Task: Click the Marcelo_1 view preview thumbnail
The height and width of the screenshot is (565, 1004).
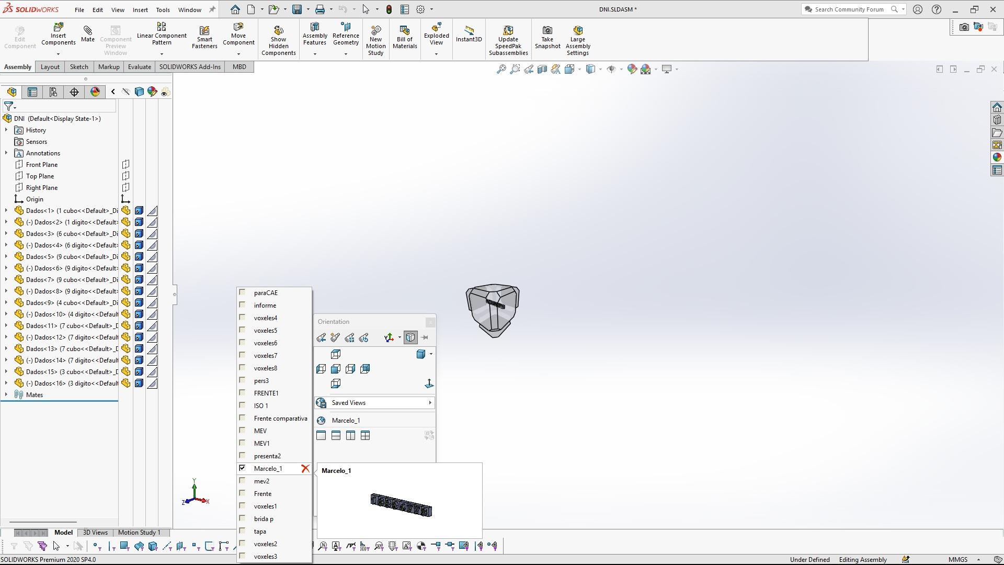Action: (401, 505)
